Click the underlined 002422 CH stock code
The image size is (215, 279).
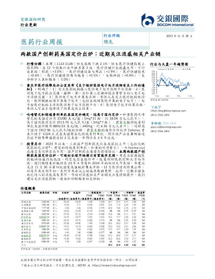tap(44, 217)
